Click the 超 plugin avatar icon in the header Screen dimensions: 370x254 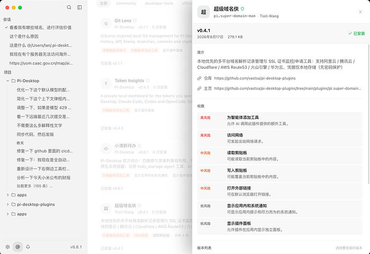tap(203, 12)
